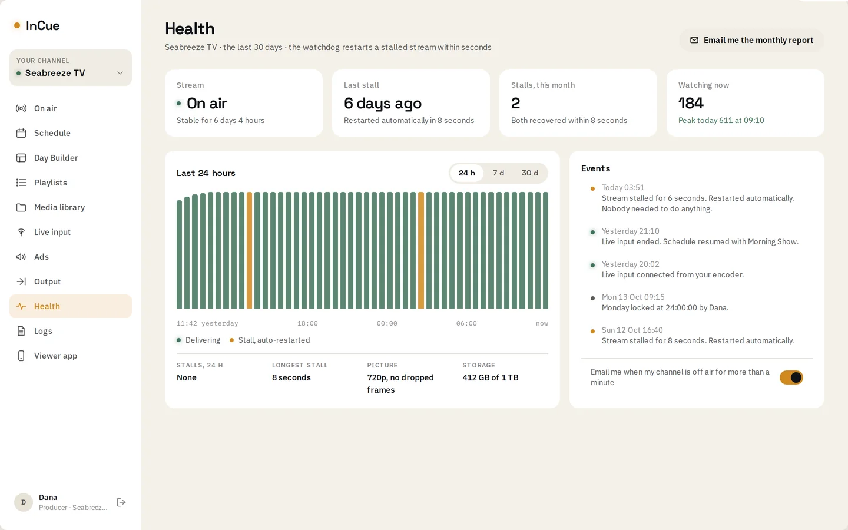Image resolution: width=848 pixels, height=530 pixels.
Task: Select the first orange stall bar in chart
Action: point(250,250)
